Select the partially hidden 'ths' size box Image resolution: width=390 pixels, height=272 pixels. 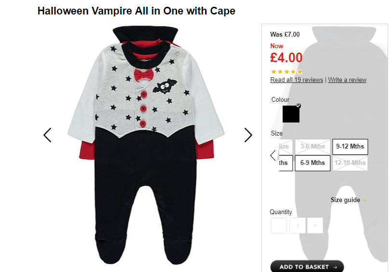(286, 163)
